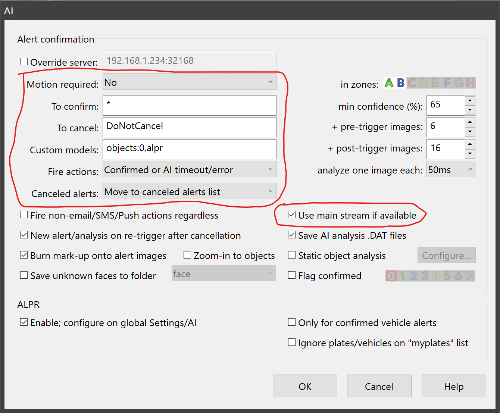
Task: Click the To cancel input field
Action: pyautogui.click(x=189, y=127)
